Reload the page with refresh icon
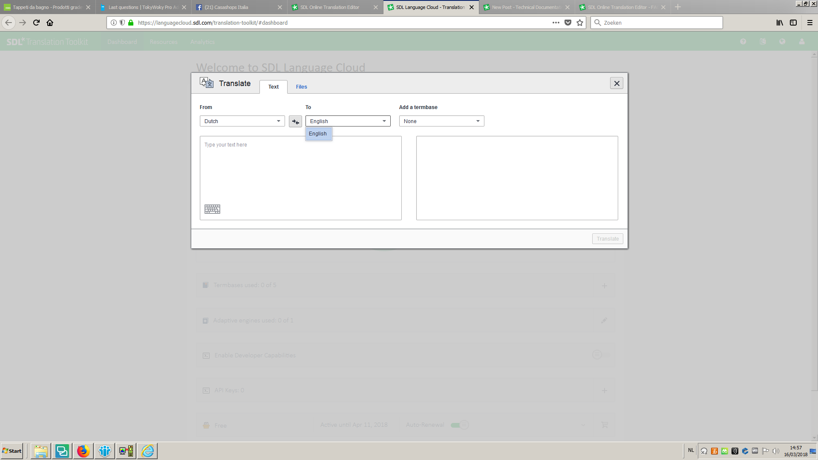 36,23
